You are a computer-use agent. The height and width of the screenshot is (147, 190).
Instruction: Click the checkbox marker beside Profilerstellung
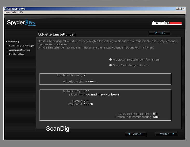7,54
